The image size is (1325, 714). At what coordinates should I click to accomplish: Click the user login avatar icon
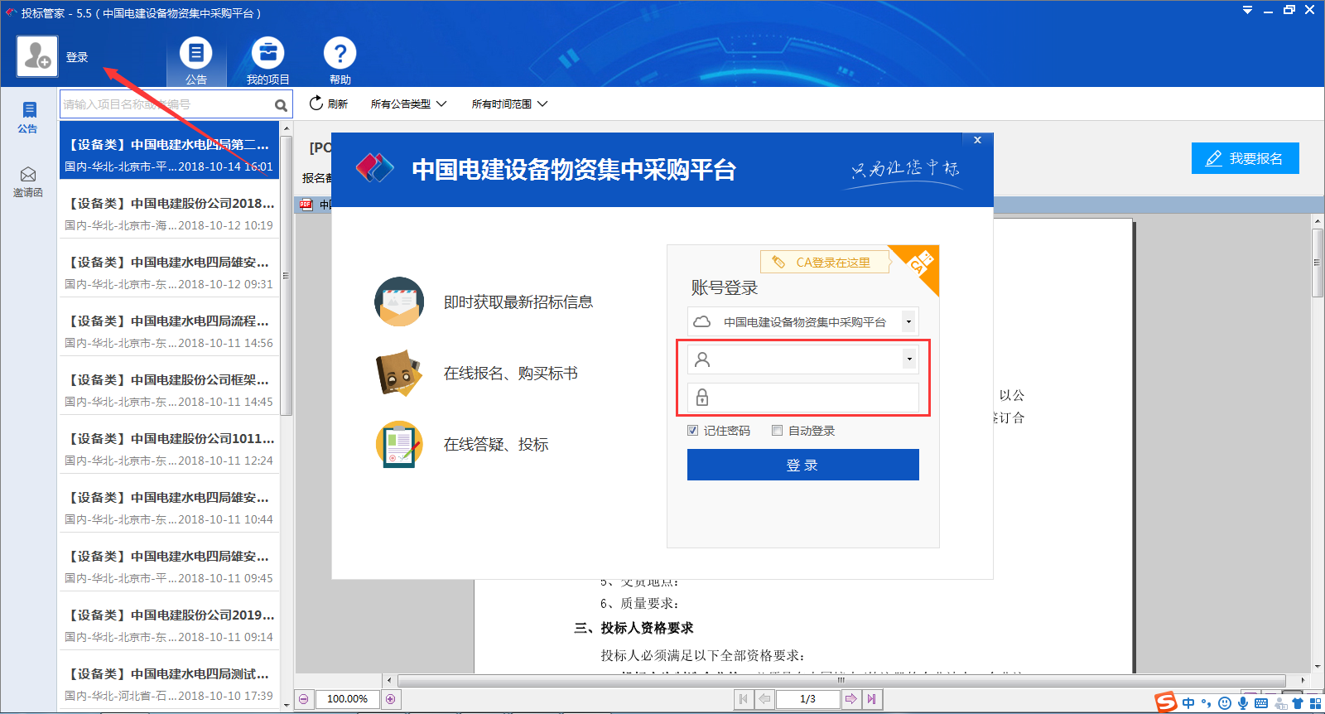pyautogui.click(x=37, y=56)
